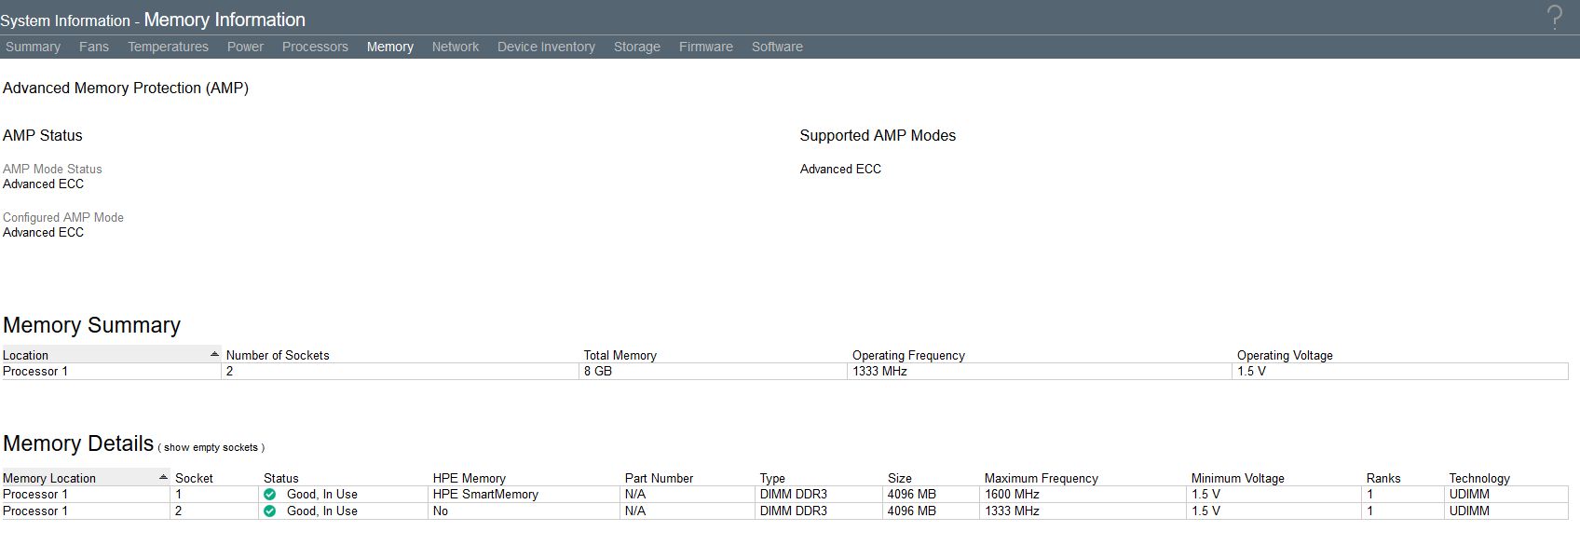This screenshot has height=545, width=1580.
Task: Click the Total Memory column header
Action: coord(620,356)
